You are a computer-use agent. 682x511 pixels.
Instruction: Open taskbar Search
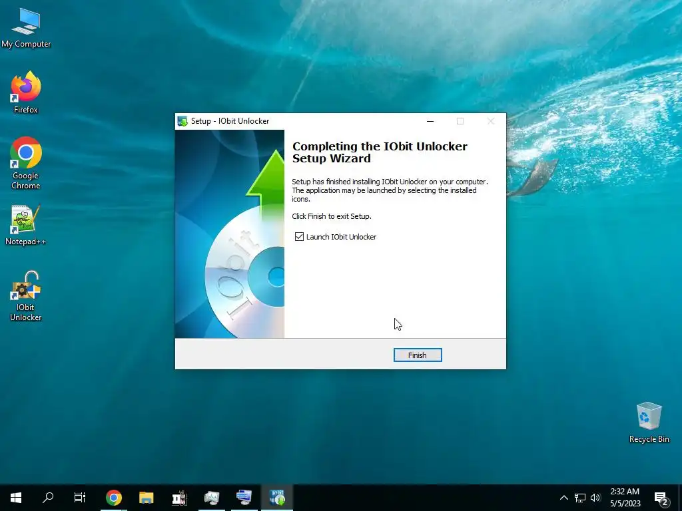48,498
